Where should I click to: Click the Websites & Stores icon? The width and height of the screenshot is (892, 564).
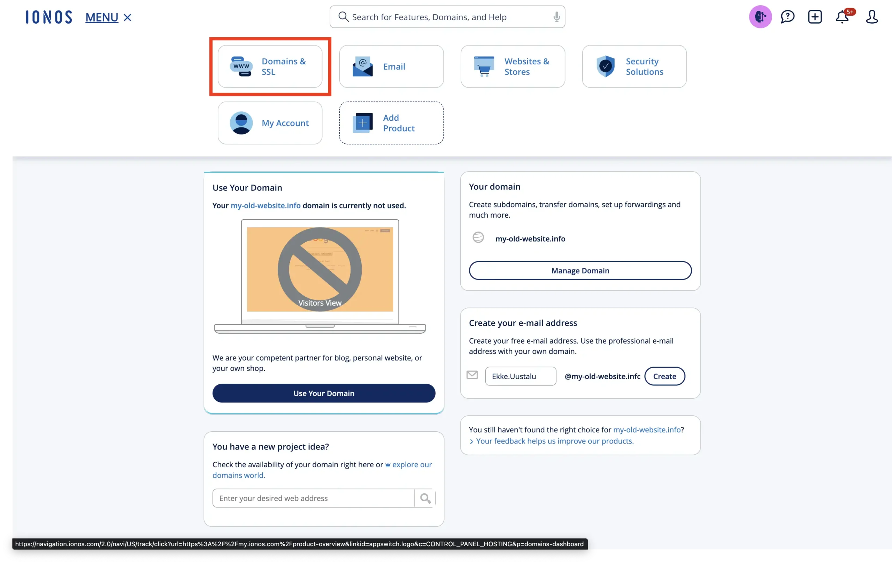[x=513, y=66]
